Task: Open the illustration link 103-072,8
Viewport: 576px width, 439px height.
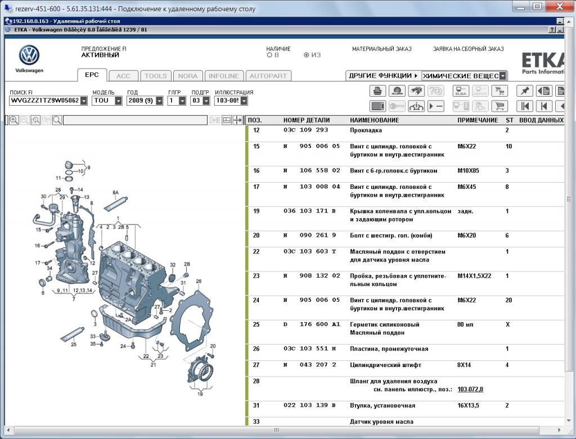Action: point(470,390)
